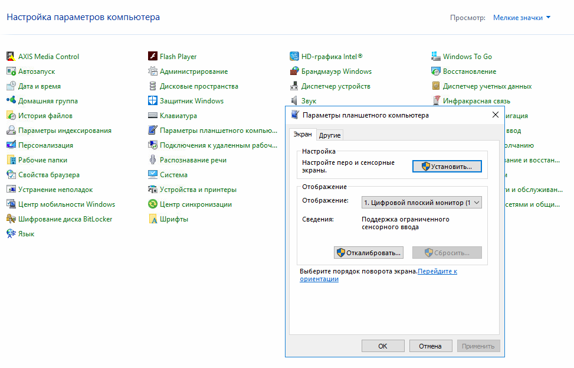Click the Система text label
The image size is (574, 368).
pyautogui.click(x=173, y=175)
